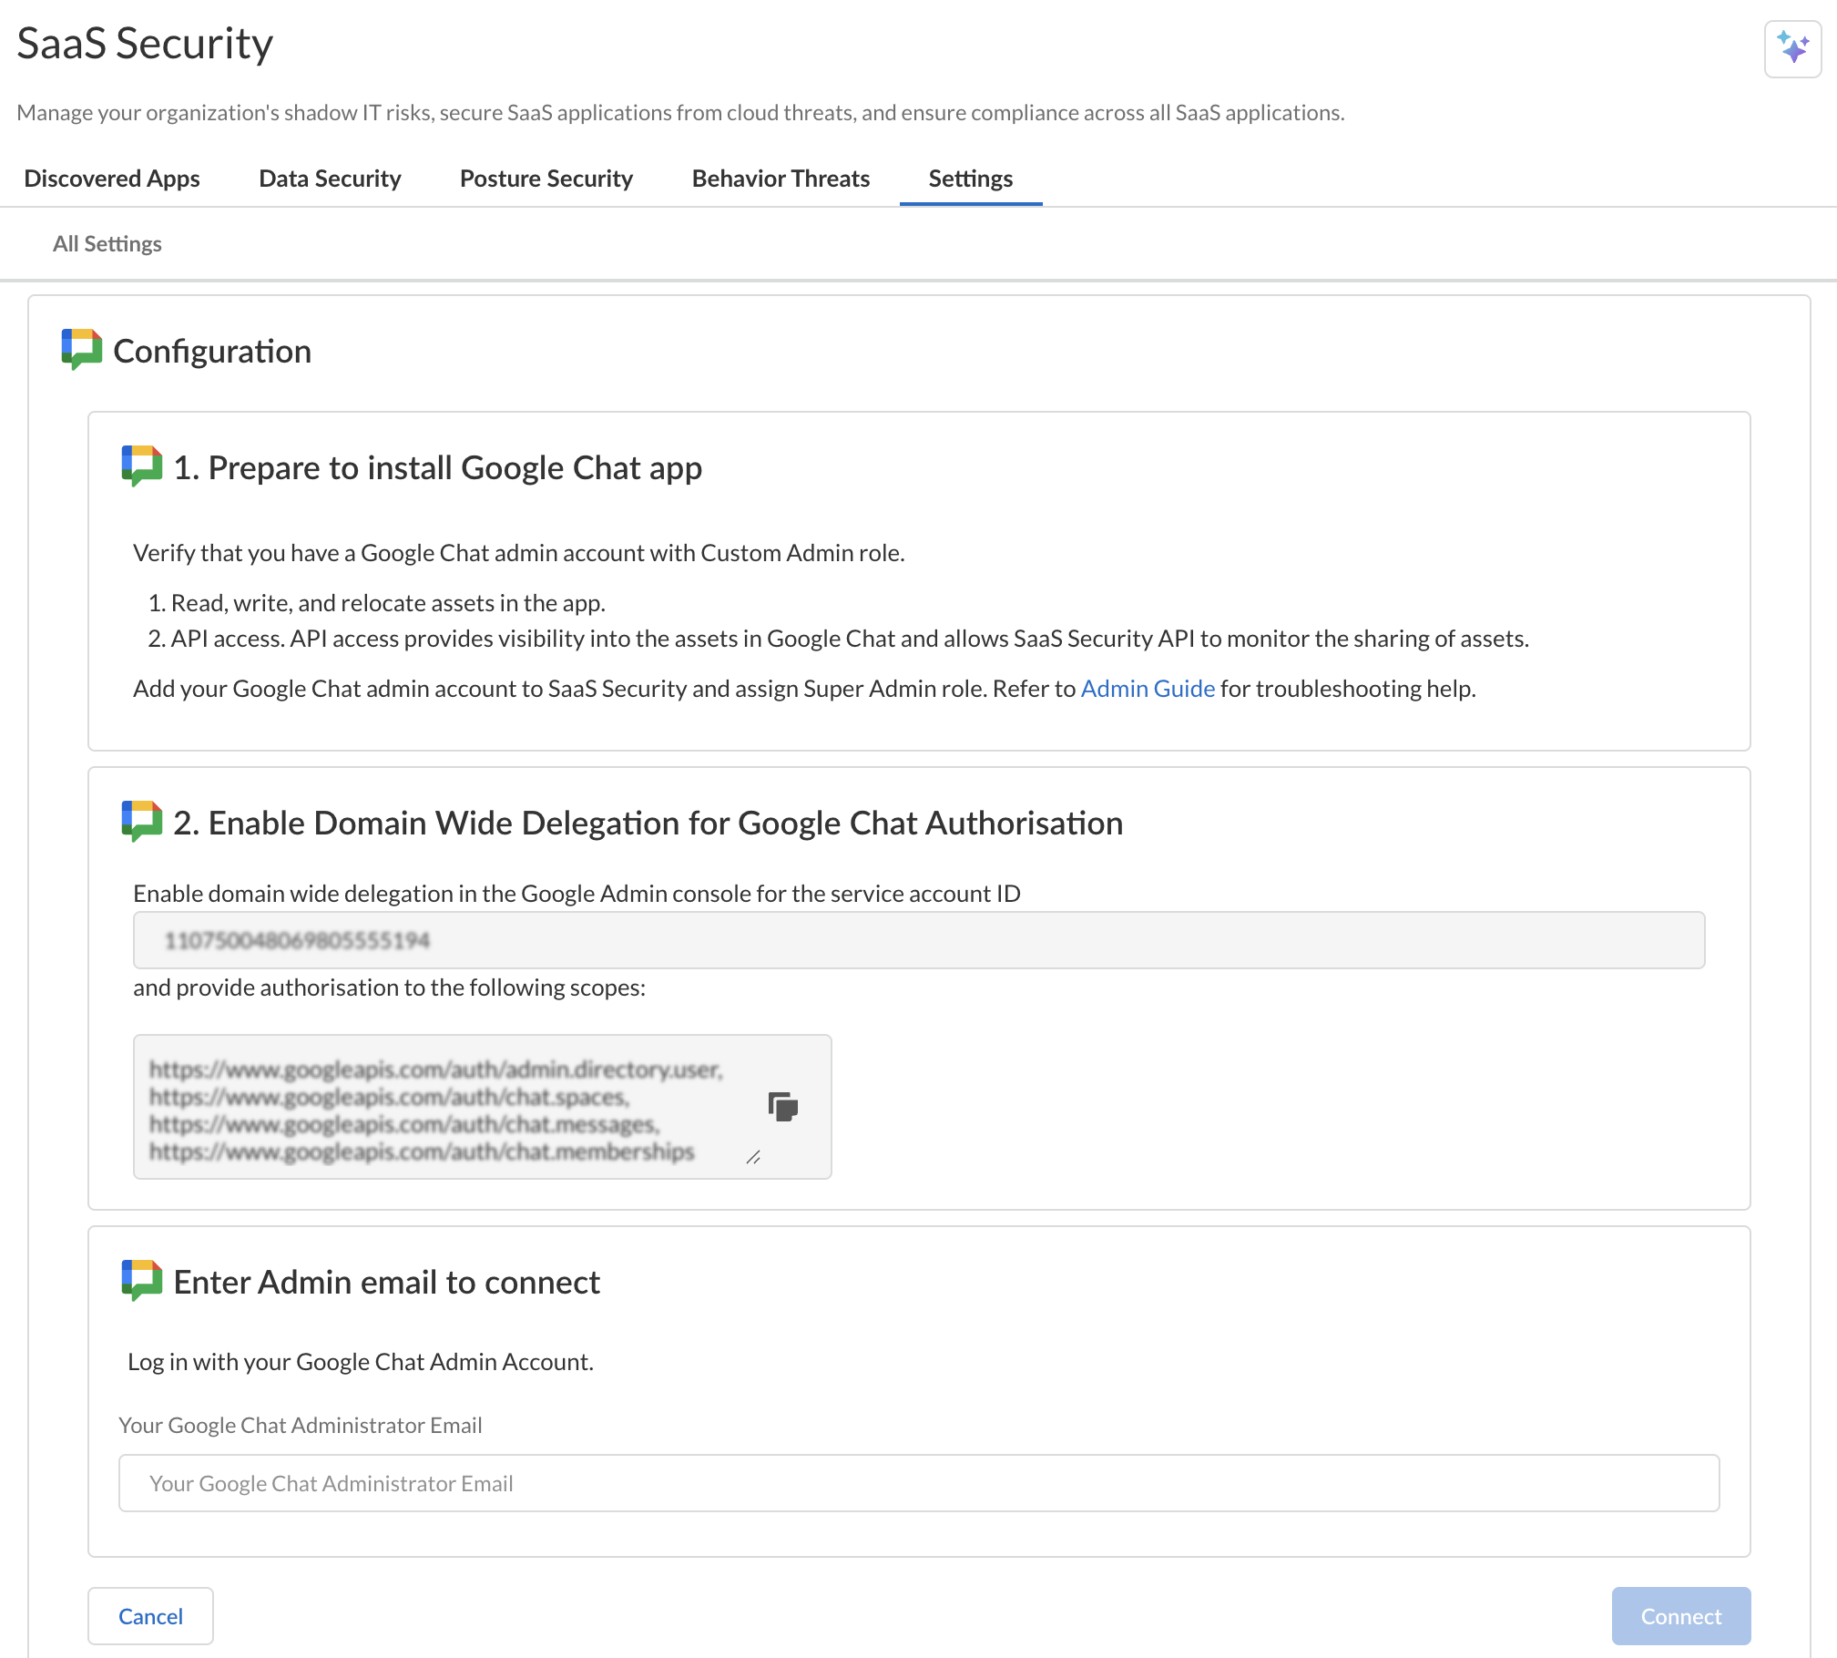The image size is (1837, 1658).
Task: Click the service account ID field
Action: tap(918, 940)
